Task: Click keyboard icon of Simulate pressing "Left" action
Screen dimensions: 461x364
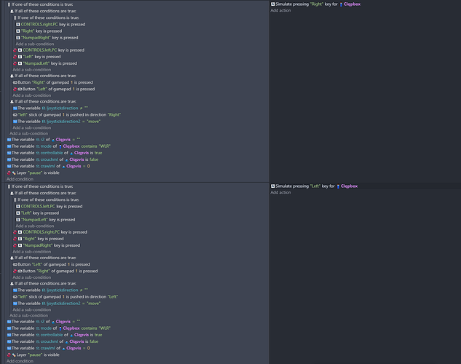Action: click(273, 186)
